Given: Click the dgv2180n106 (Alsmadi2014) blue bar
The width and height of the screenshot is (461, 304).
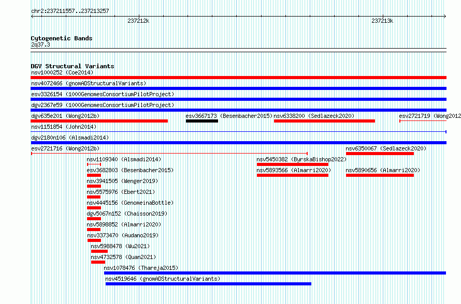Looking at the screenshot, I should (x=238, y=143).
